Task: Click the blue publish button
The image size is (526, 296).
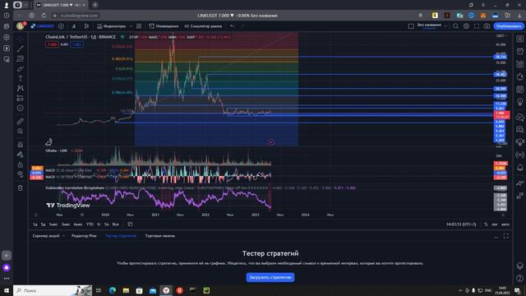Action: pos(509,25)
